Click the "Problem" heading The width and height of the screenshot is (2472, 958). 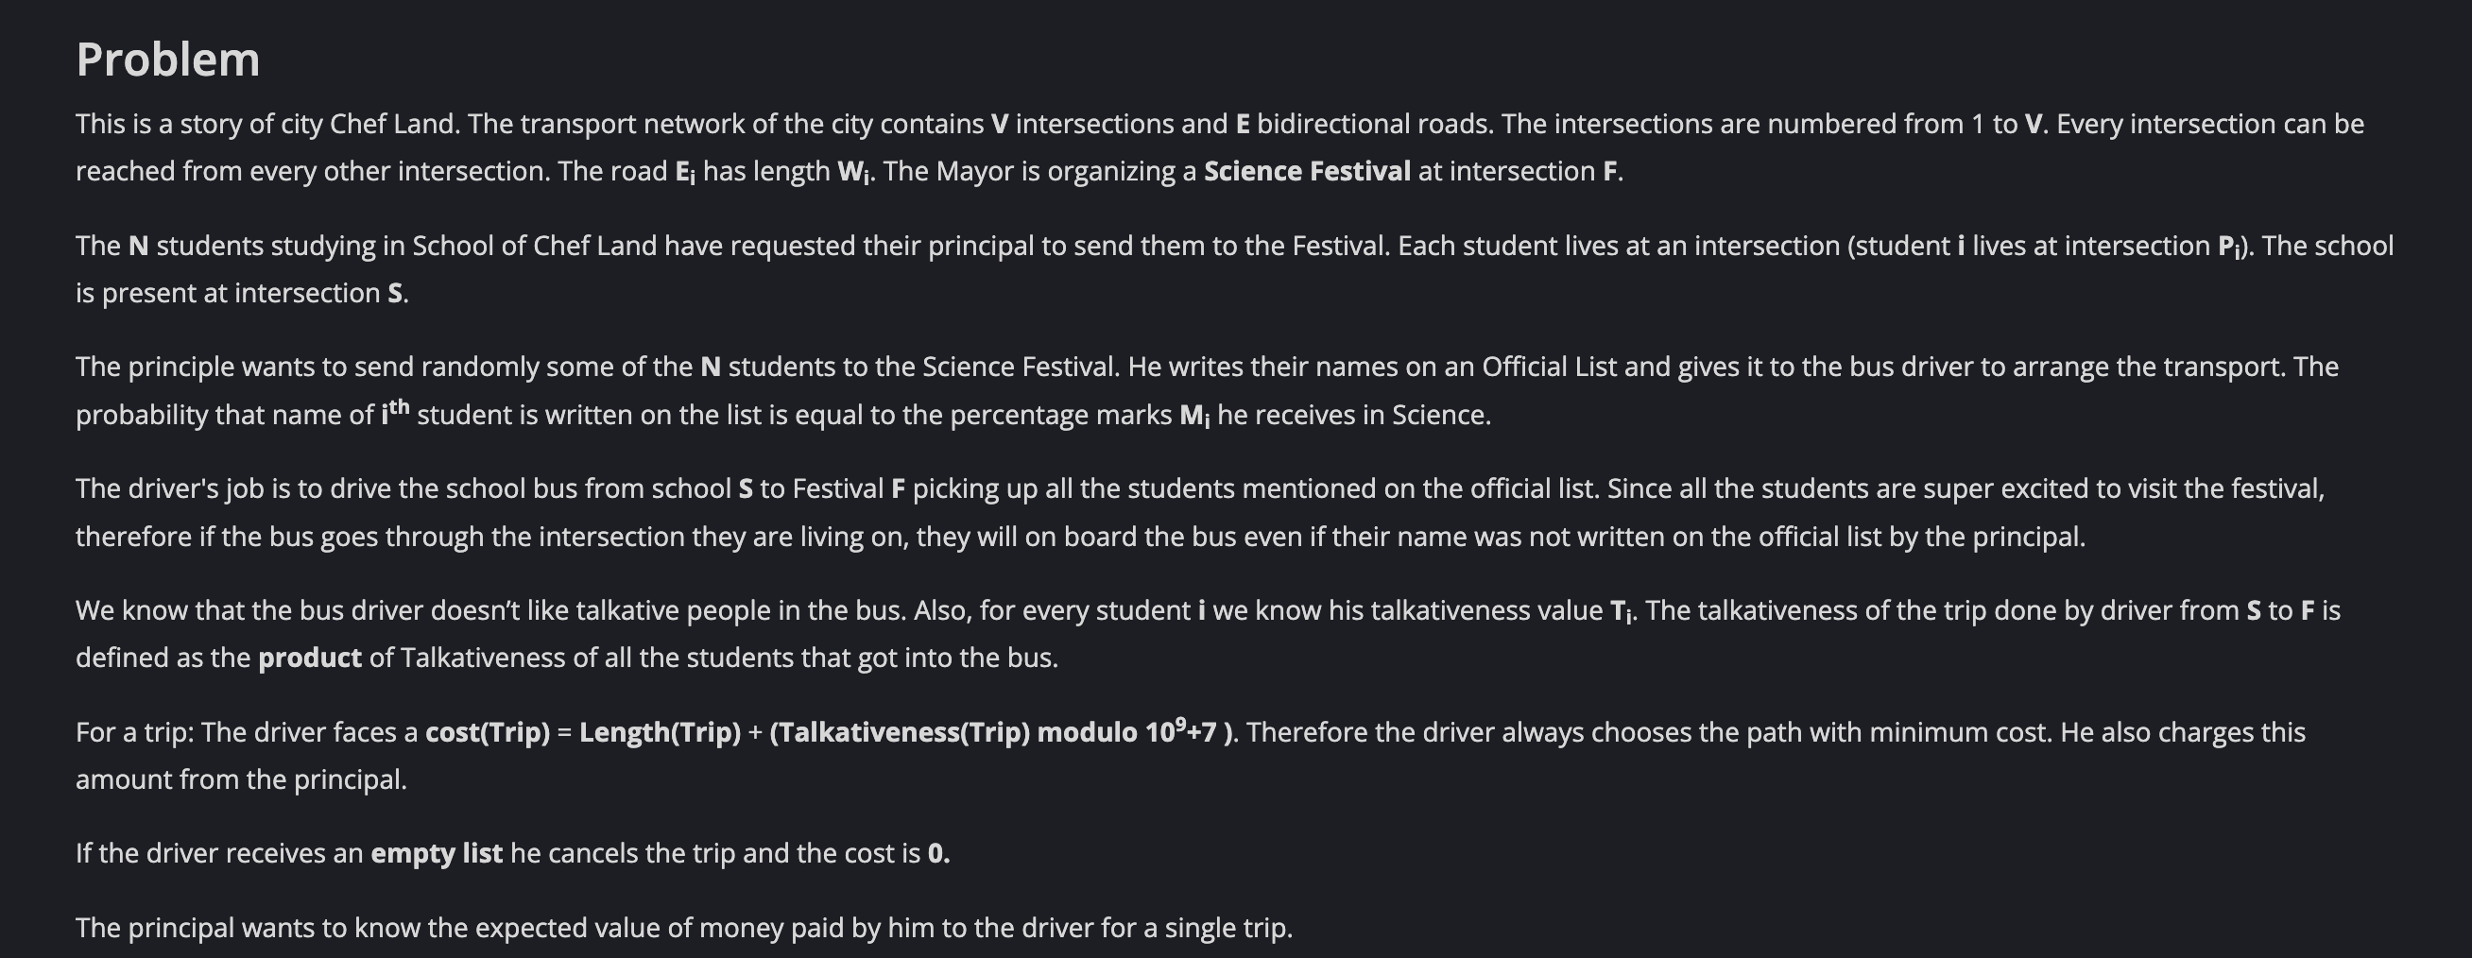pyautogui.click(x=168, y=60)
